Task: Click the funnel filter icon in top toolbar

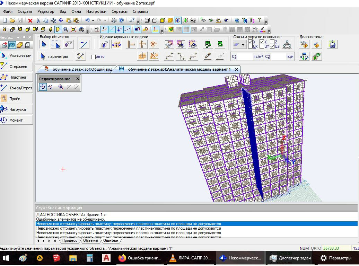Action: click(x=259, y=20)
